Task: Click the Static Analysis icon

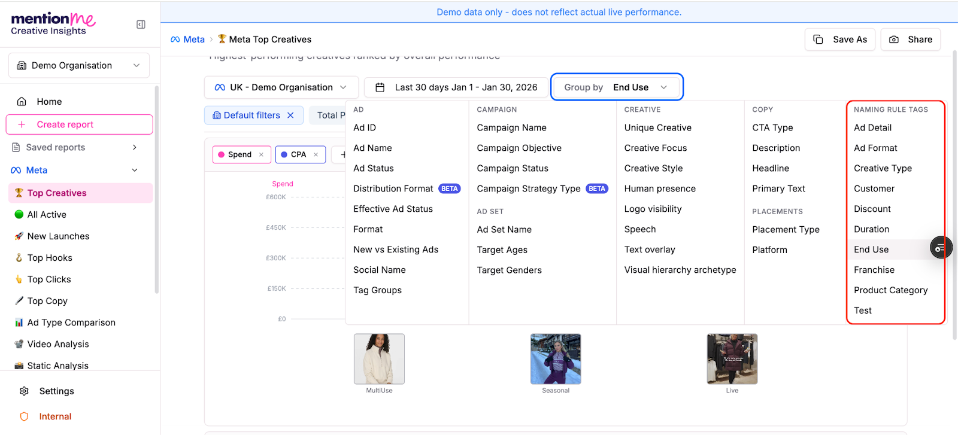Action: pyautogui.click(x=19, y=365)
